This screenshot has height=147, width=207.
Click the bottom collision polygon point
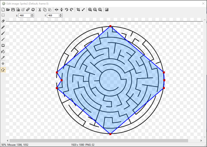click(110, 134)
